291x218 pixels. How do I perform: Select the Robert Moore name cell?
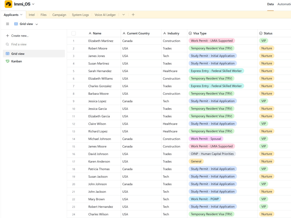coord(97,48)
